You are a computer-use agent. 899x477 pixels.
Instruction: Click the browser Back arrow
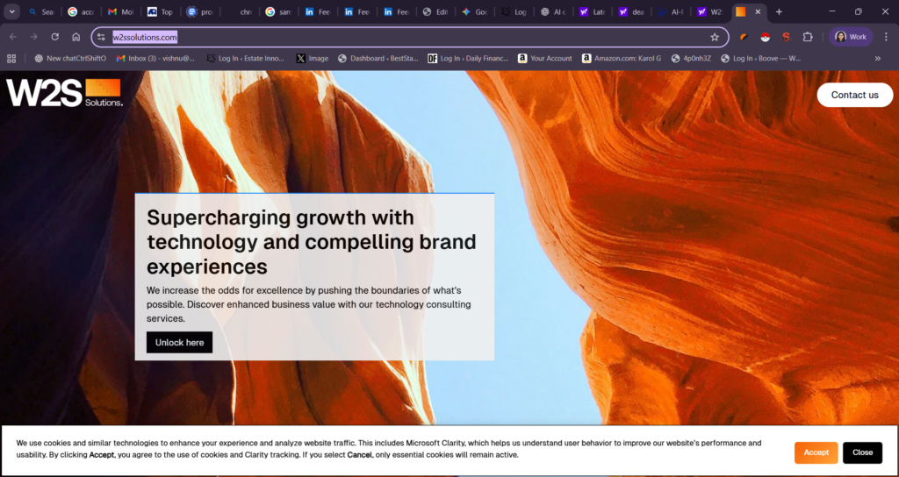[12, 37]
